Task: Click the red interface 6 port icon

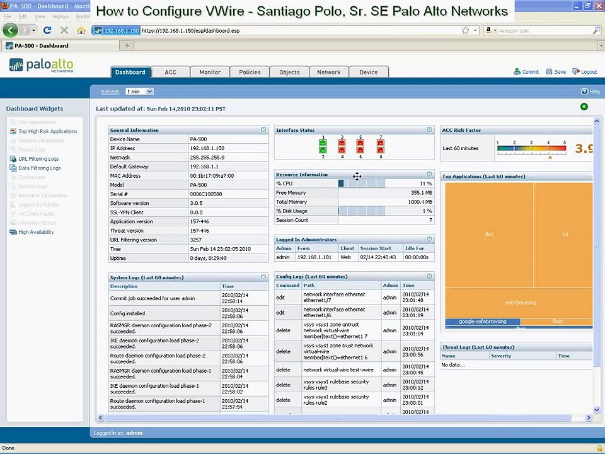Action: tap(360, 150)
